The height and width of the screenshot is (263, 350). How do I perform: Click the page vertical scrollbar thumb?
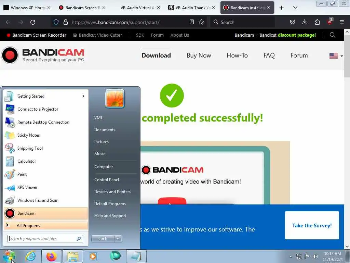point(347,57)
